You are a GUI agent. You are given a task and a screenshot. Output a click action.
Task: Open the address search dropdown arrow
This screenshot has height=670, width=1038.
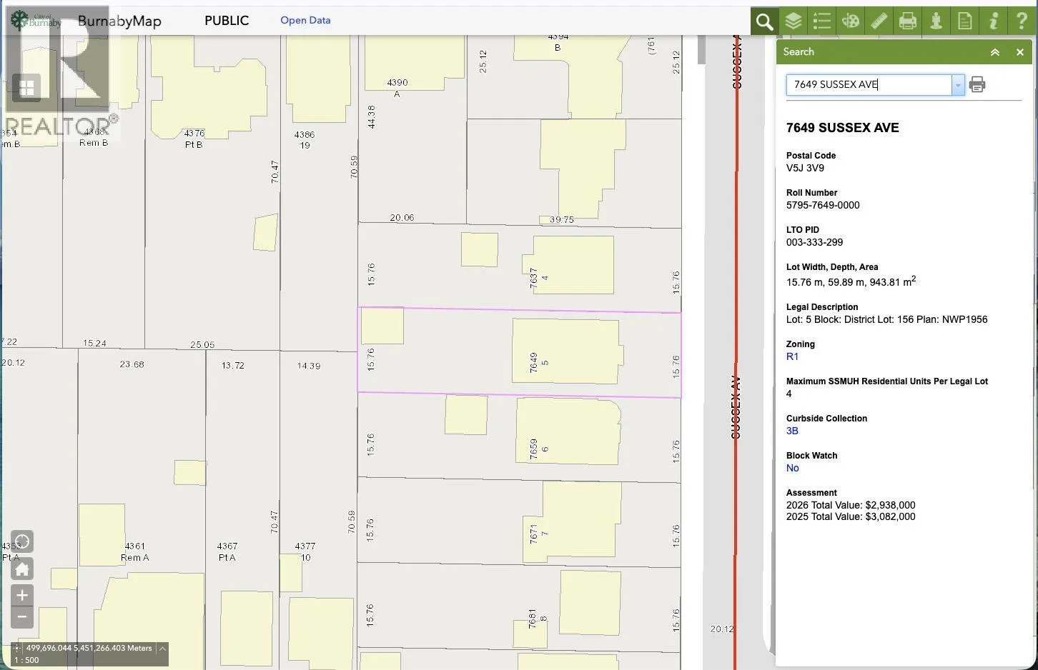click(x=958, y=85)
